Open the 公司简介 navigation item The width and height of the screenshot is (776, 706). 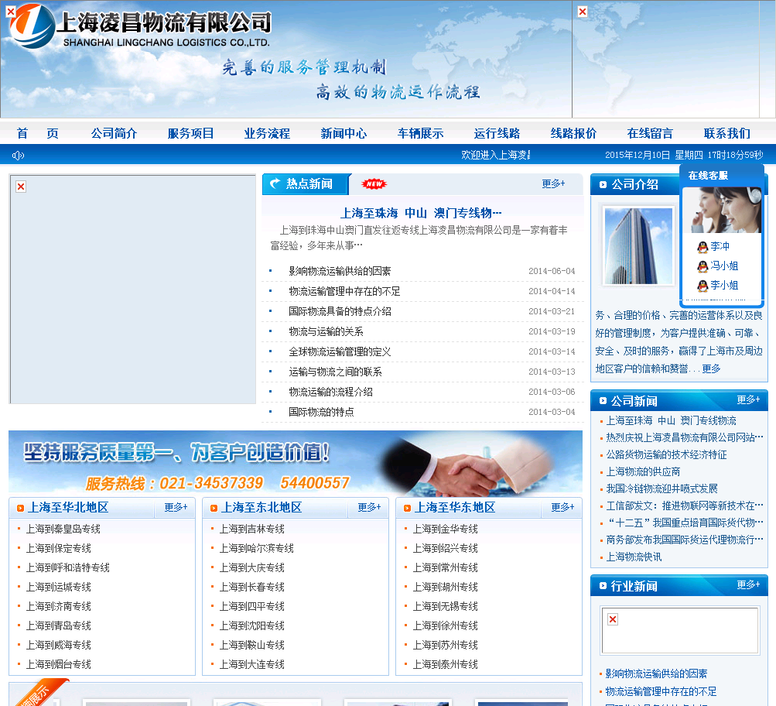tap(114, 133)
